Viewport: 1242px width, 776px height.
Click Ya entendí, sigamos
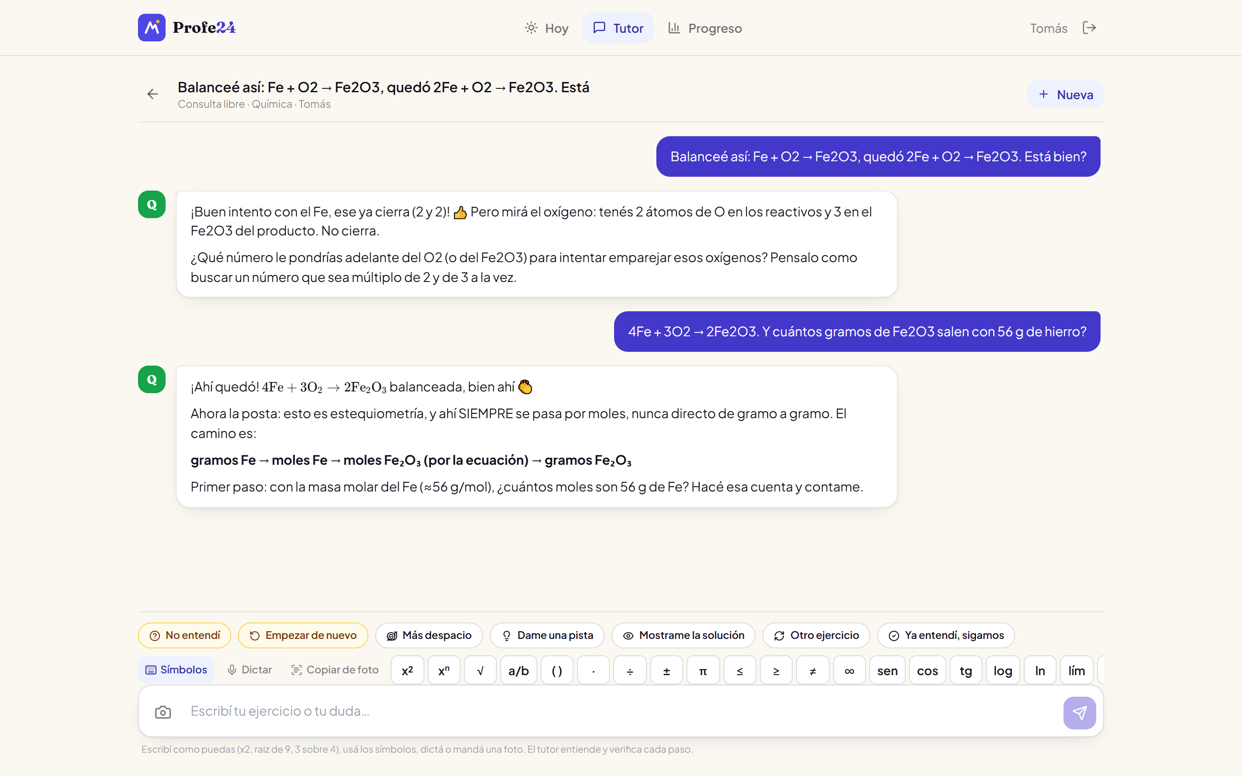point(946,635)
